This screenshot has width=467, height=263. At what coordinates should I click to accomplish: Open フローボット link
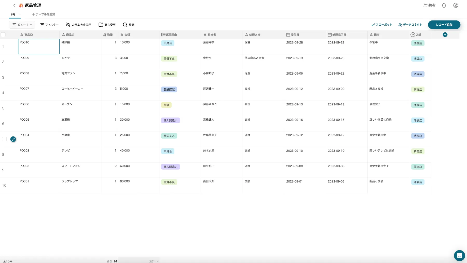point(382,25)
